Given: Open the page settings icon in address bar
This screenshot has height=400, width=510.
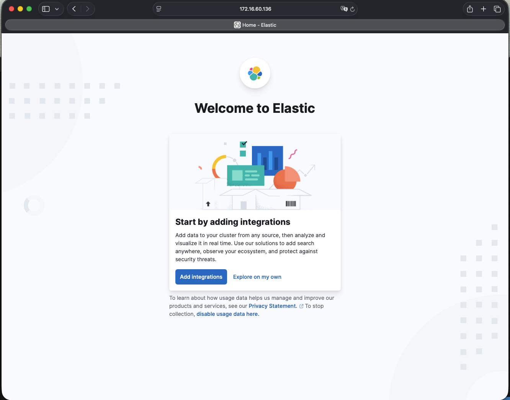Looking at the screenshot, I should click(159, 9).
